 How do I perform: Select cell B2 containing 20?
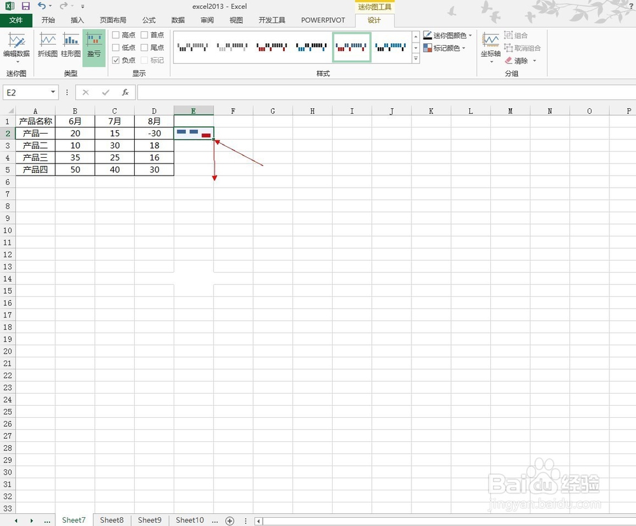pos(74,133)
